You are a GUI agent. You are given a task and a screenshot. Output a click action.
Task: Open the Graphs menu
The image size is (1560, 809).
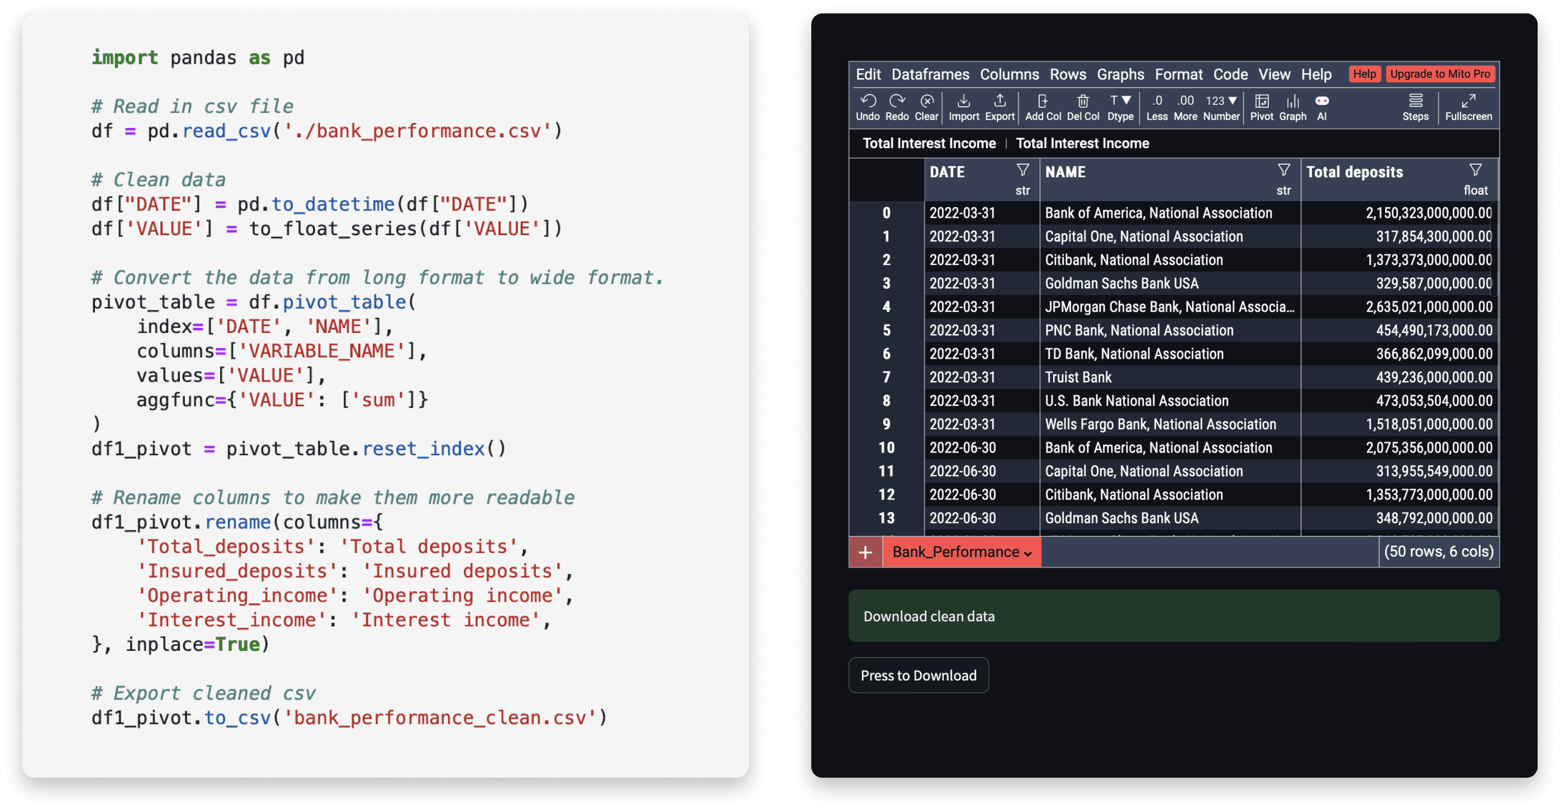(1120, 74)
